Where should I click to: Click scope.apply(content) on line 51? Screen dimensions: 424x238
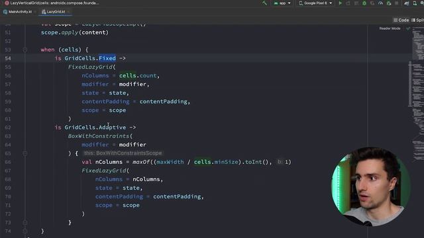75,32
